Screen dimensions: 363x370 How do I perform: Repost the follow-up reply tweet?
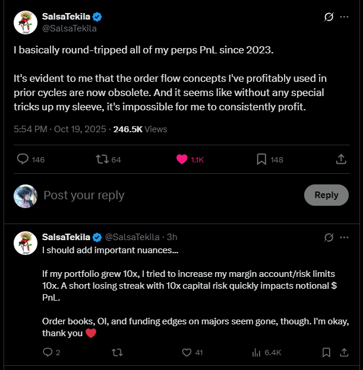[117, 352]
